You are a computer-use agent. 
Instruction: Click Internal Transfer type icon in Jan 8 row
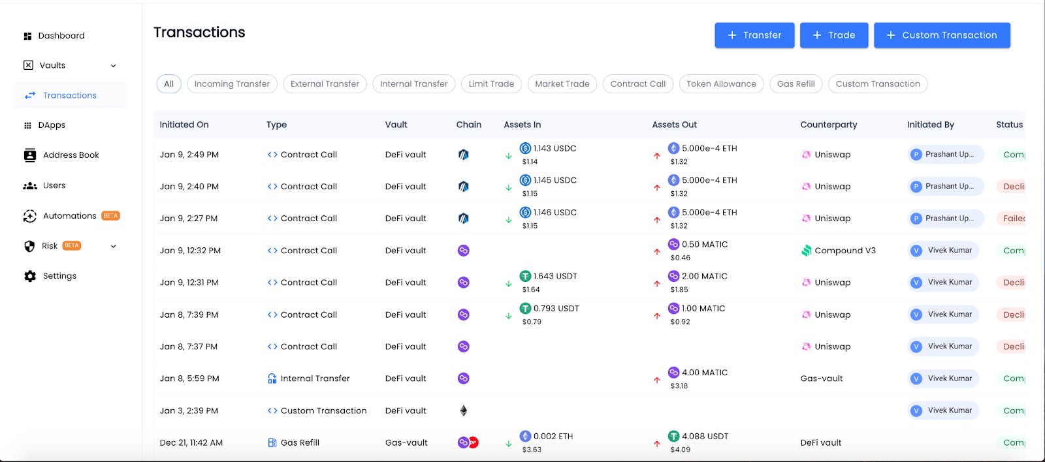(272, 378)
